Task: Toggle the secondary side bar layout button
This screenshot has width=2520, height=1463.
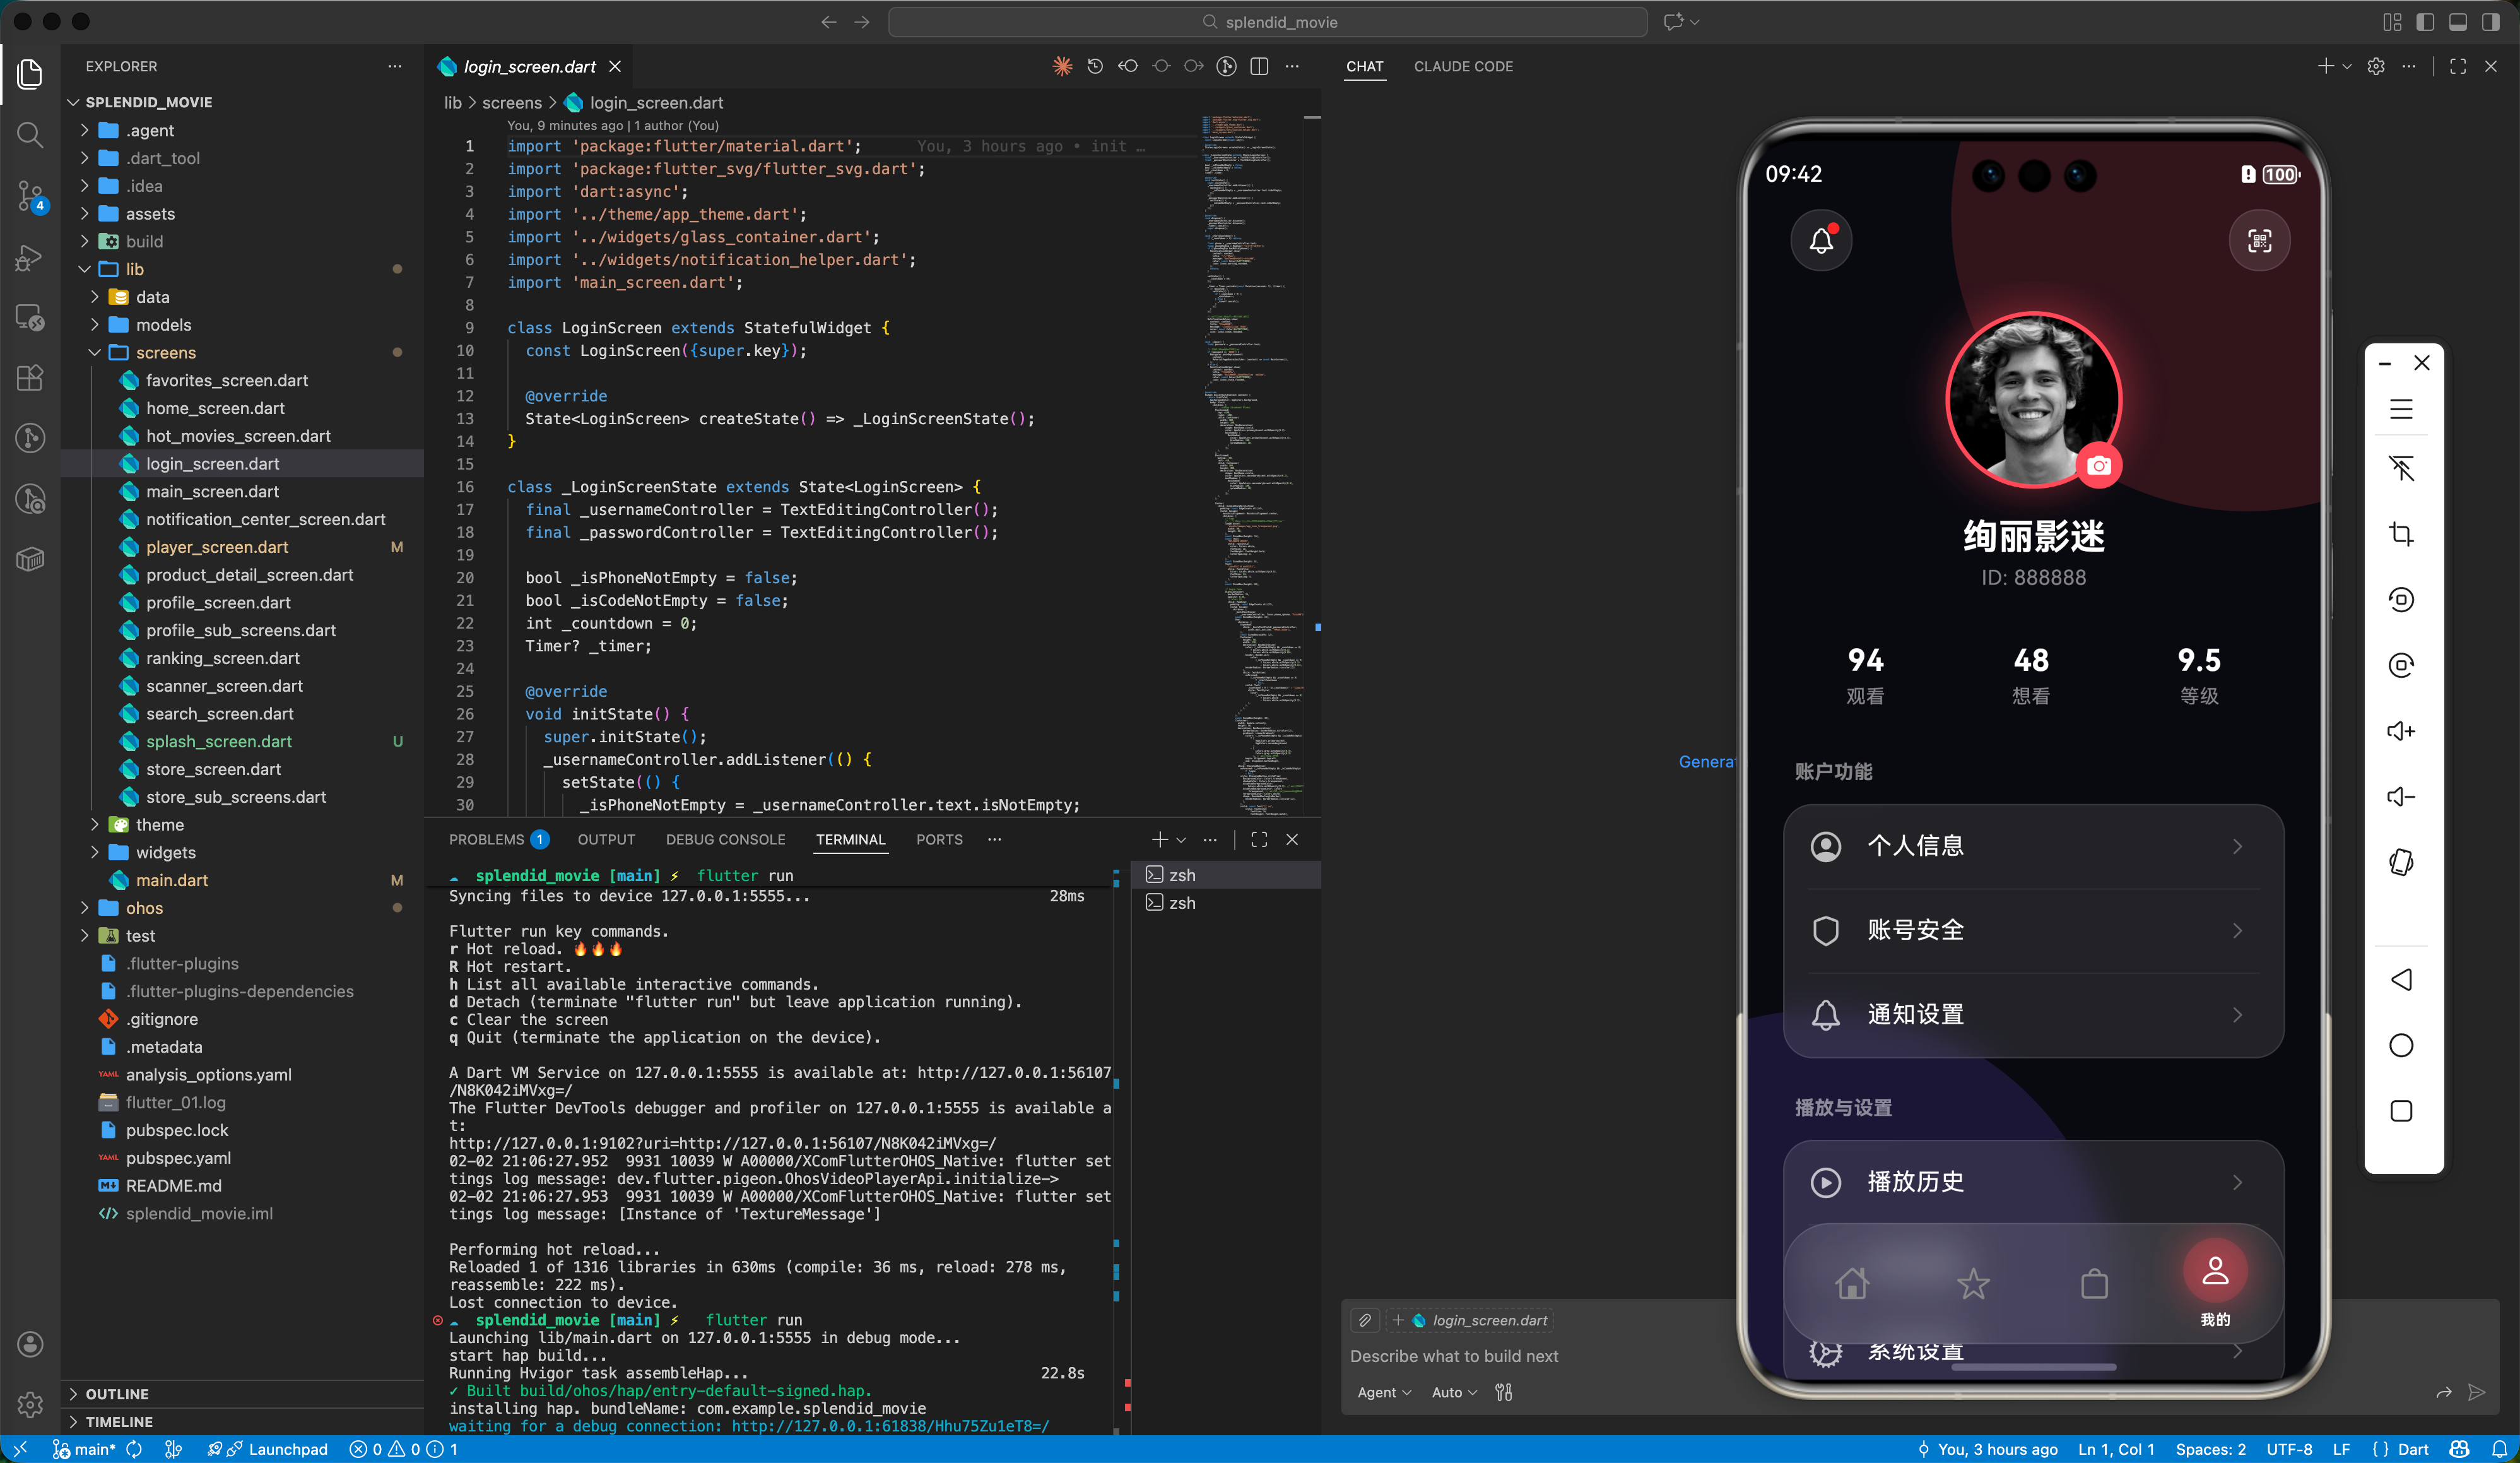Action: point(2491,22)
